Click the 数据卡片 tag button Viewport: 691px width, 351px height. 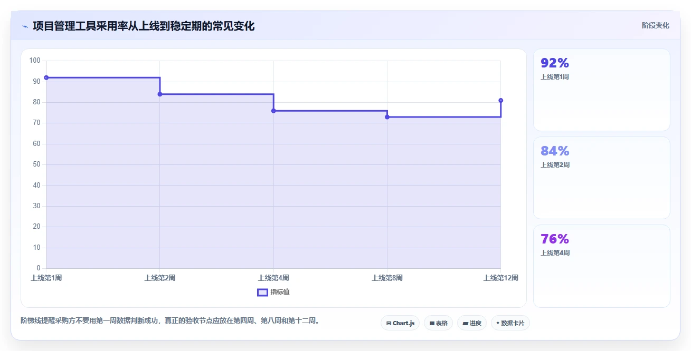coord(510,323)
